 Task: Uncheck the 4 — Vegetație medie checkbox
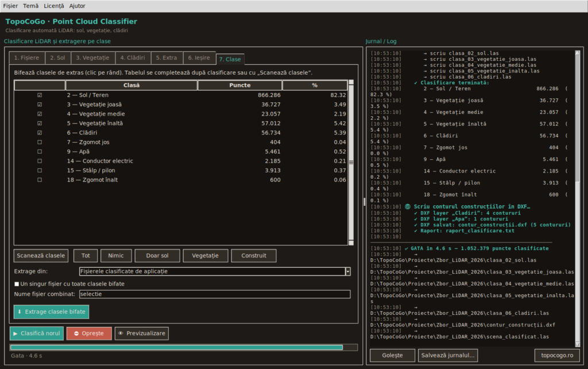click(x=40, y=114)
